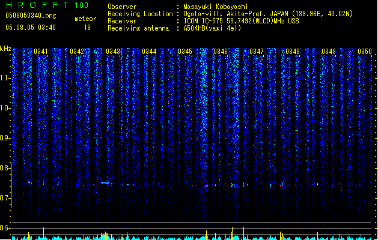Click the 0347 time marker

[x=257, y=52]
